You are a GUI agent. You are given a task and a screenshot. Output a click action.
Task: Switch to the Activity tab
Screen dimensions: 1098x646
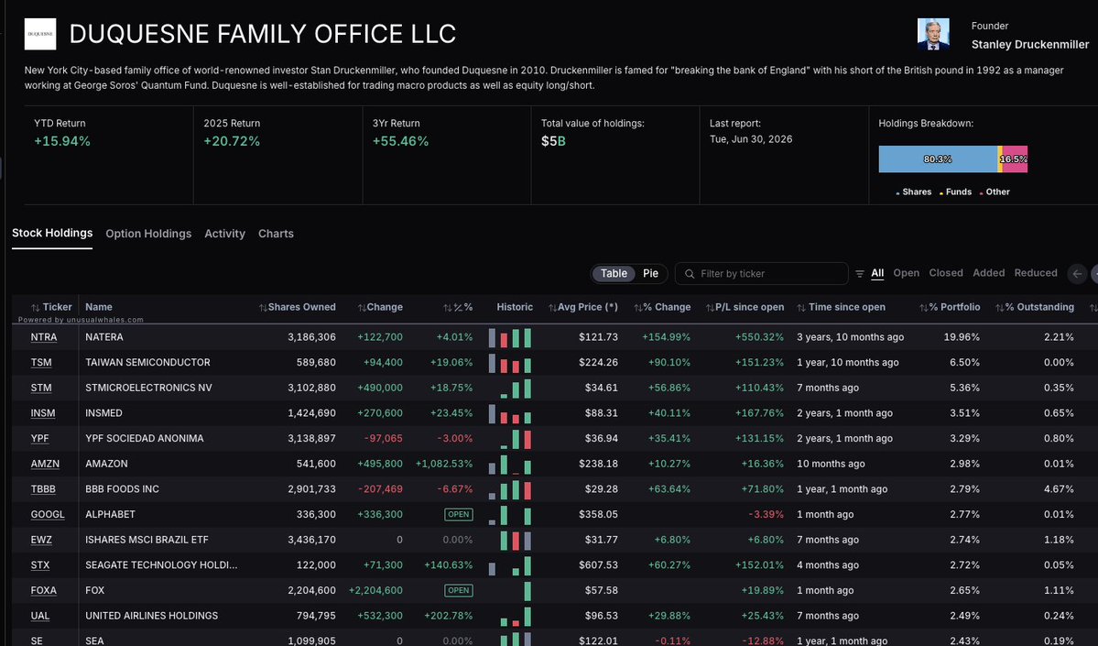224,234
